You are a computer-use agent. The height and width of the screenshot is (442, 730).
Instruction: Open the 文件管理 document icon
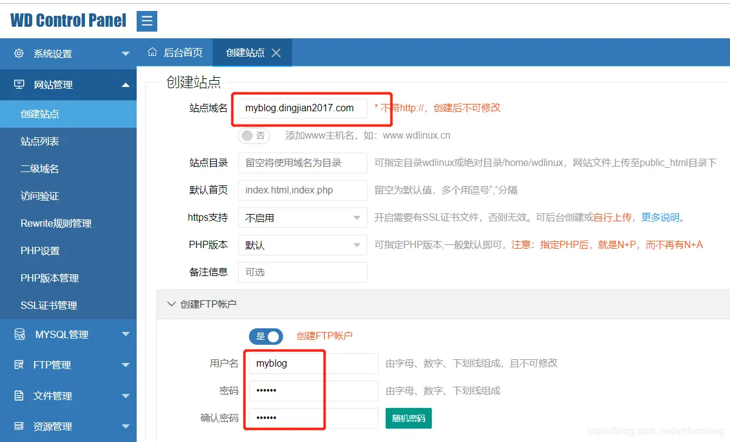coord(19,395)
